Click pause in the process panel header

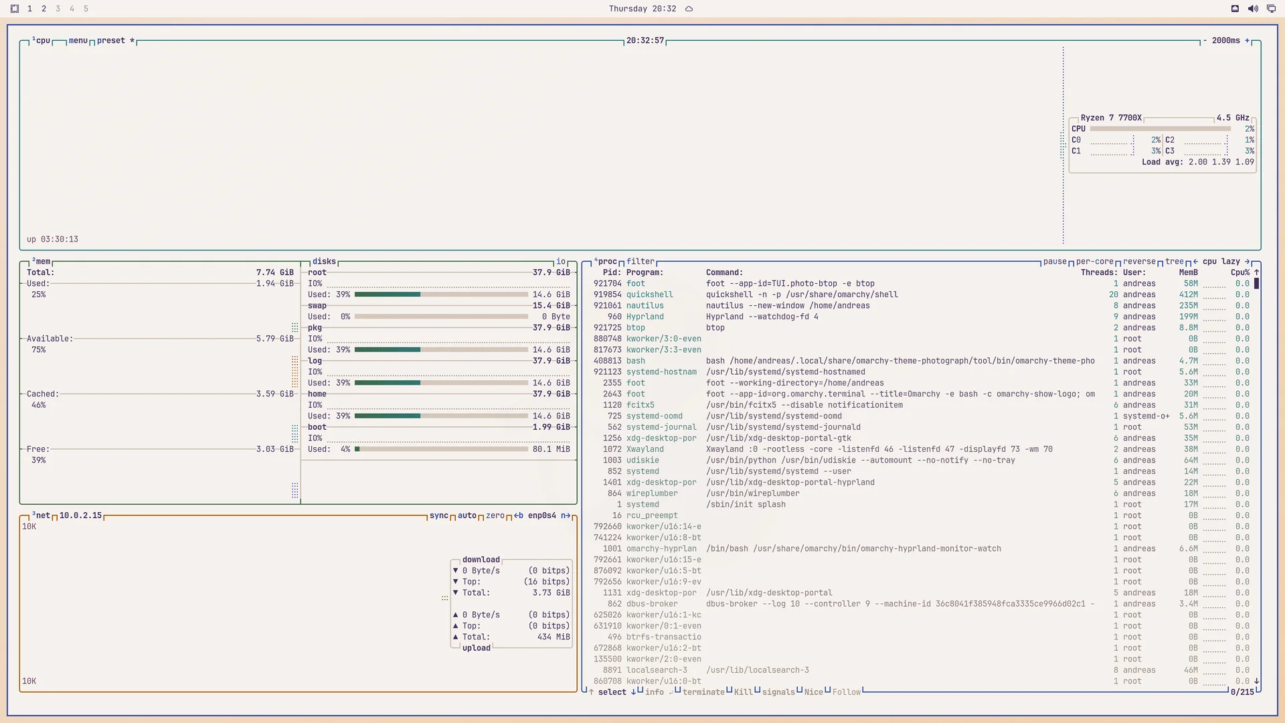coord(1055,262)
